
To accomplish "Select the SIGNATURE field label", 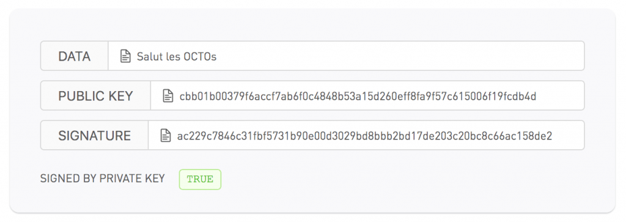I will point(95,136).
